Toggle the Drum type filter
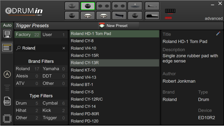 [x=28, y=103]
